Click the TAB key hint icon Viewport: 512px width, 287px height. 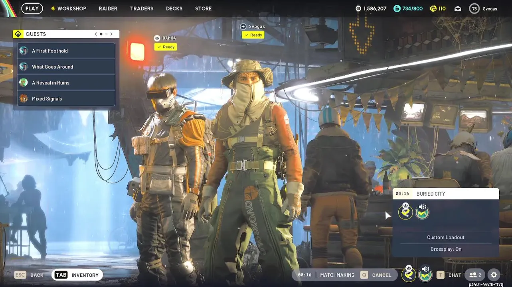pos(61,275)
